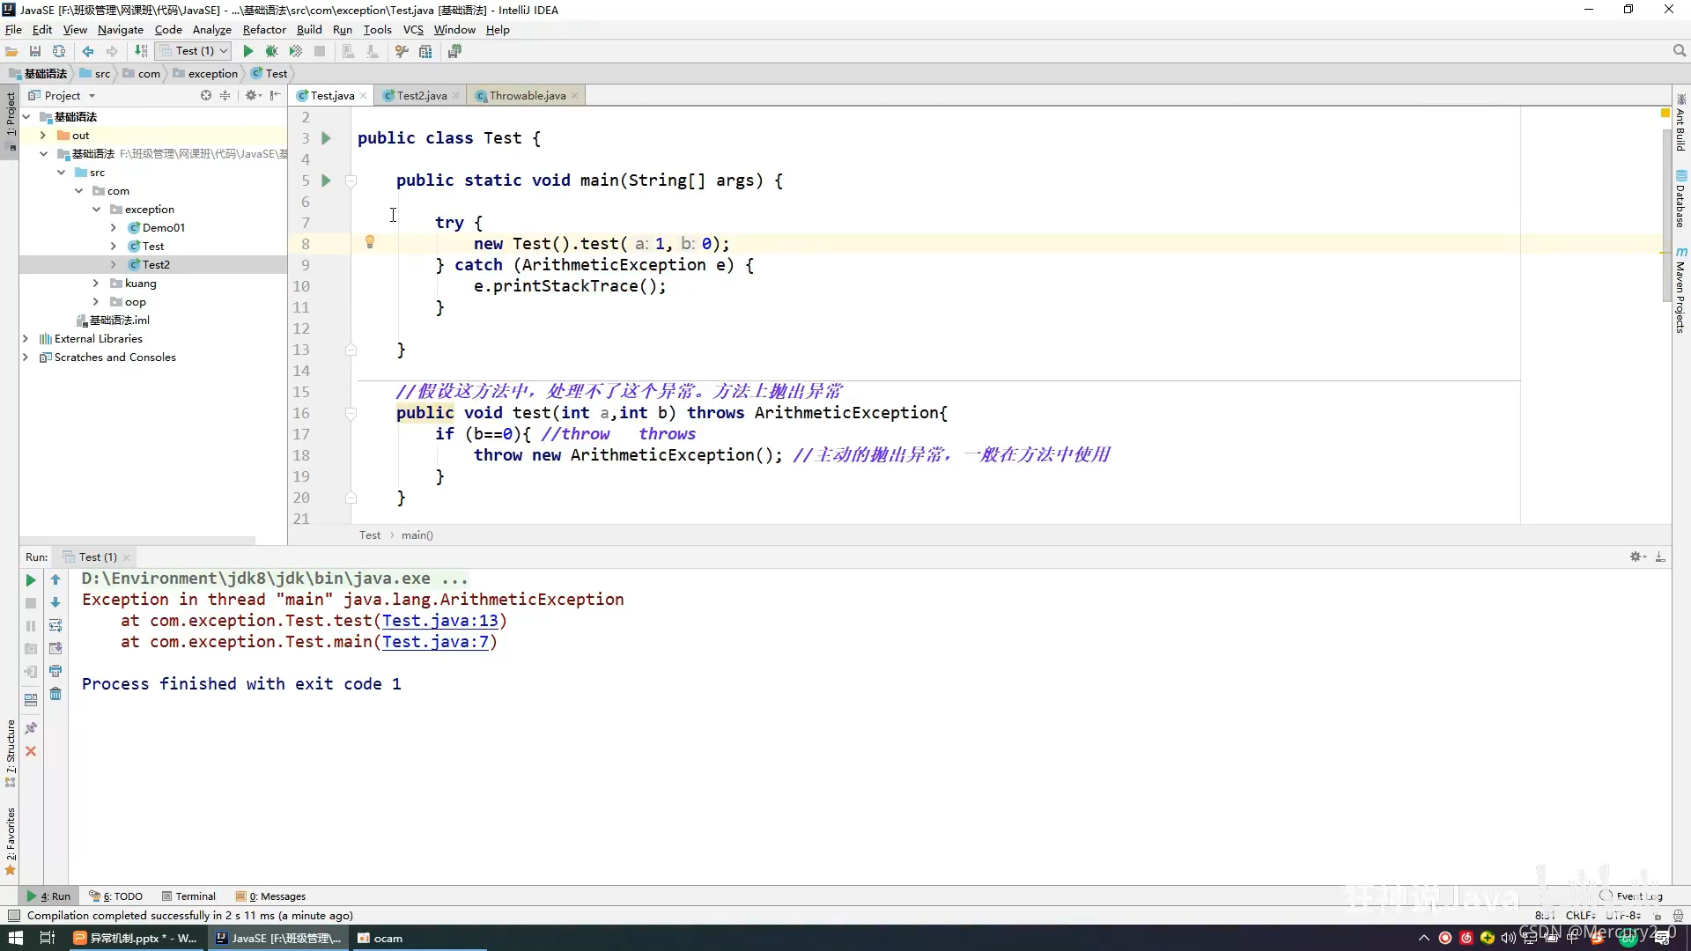Image resolution: width=1691 pixels, height=951 pixels.
Task: Hide the Run panel via the hide icon
Action: [x=1660, y=557]
